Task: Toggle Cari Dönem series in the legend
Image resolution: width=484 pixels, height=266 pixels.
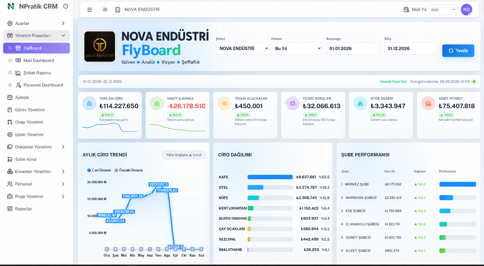Action: coord(99,170)
